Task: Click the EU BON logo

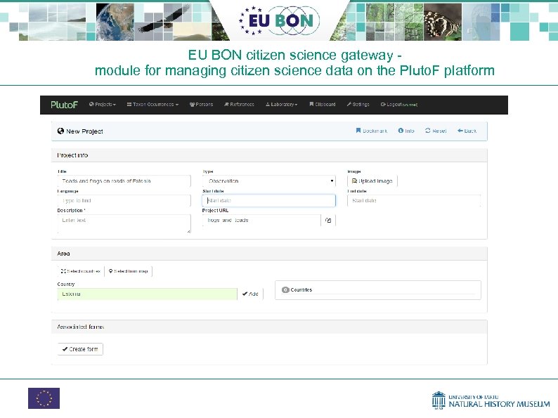Action: (x=279, y=20)
